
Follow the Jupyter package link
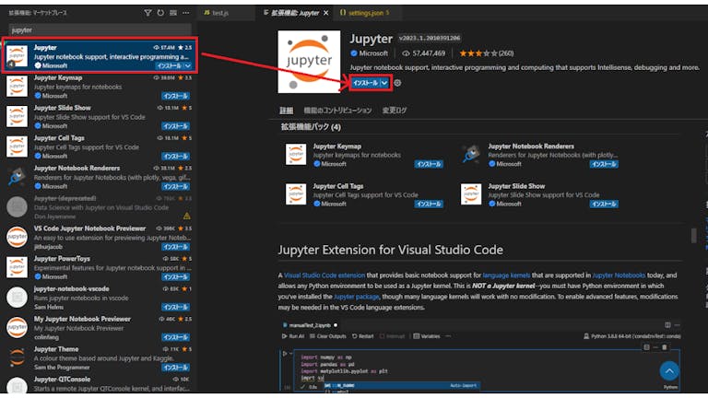pyautogui.click(x=356, y=297)
